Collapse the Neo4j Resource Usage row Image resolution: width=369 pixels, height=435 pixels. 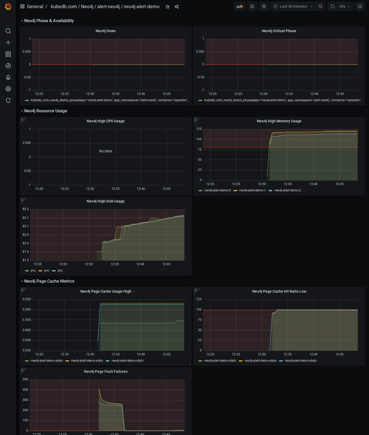pos(44,111)
